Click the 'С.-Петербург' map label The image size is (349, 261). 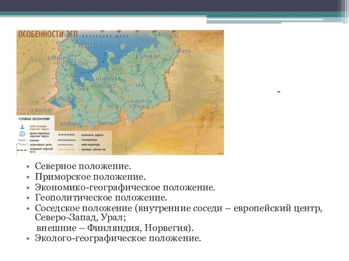pyautogui.click(x=40, y=110)
